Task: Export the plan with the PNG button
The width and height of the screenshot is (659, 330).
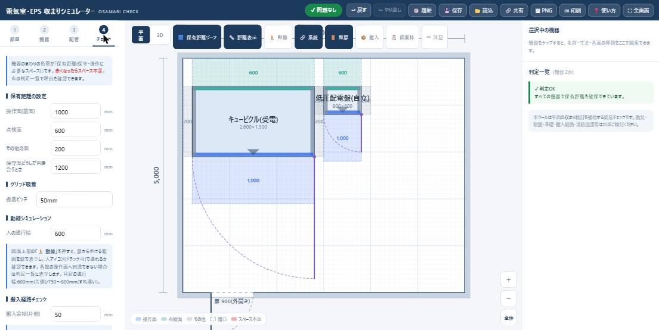Action: point(544,11)
